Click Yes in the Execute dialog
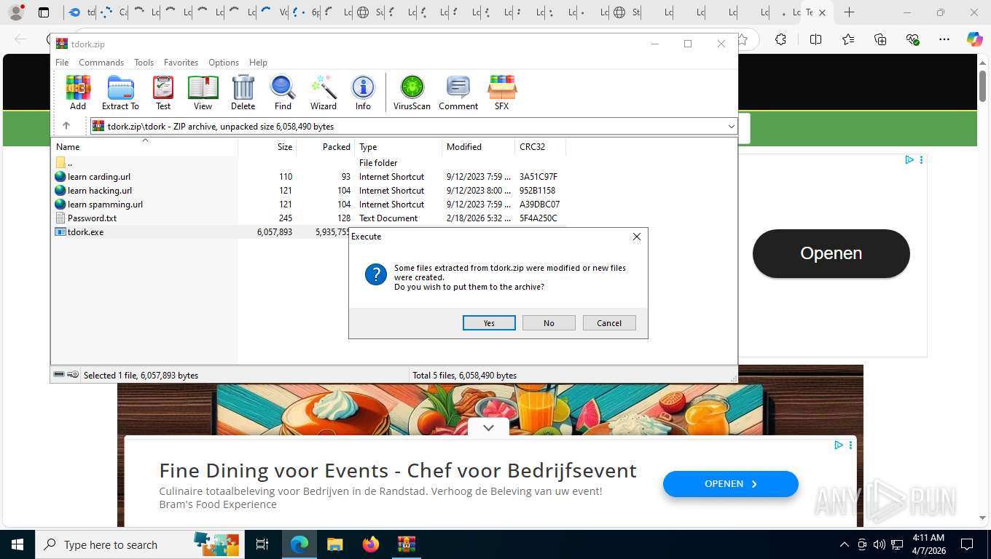Viewport: 991px width, 559px height. click(x=489, y=323)
